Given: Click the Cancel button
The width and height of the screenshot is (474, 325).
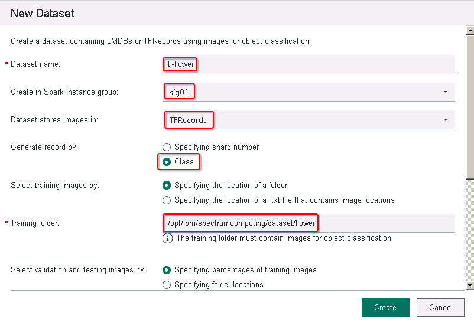Looking at the screenshot, I should click(x=440, y=307).
